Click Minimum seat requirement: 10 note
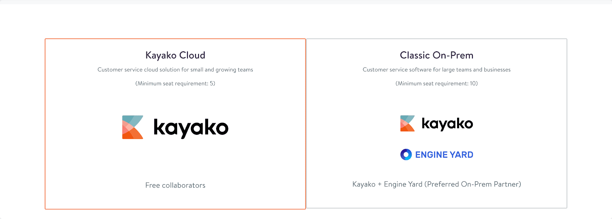 coord(436,83)
